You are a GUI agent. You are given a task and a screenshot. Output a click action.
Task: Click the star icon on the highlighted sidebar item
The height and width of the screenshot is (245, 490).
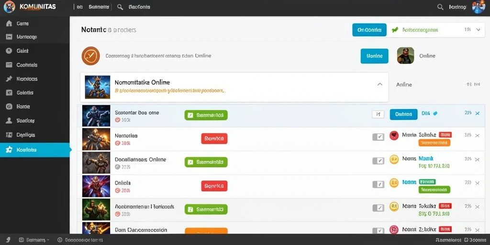coord(9,150)
